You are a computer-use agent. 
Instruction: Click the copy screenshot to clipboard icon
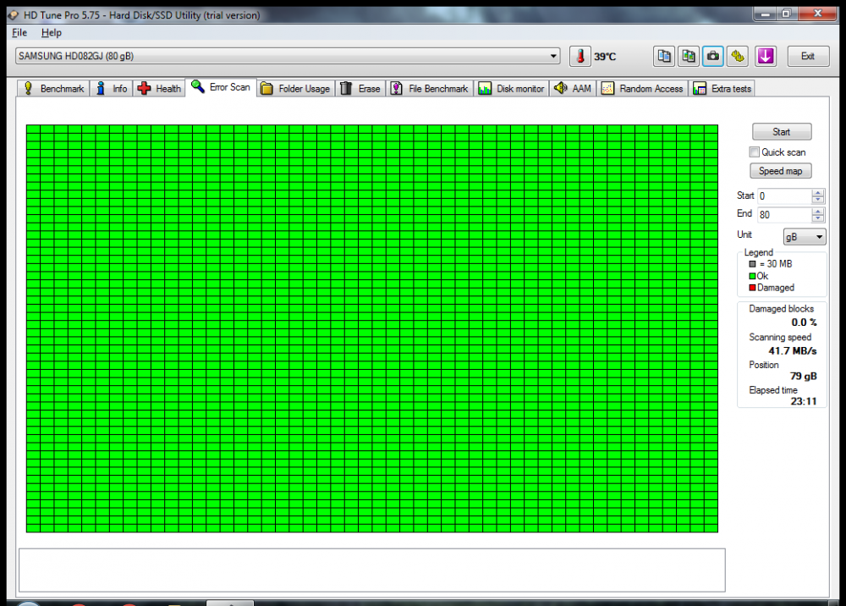(689, 57)
